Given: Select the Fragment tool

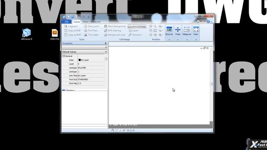Looking at the screenshot, I should 71,26.
